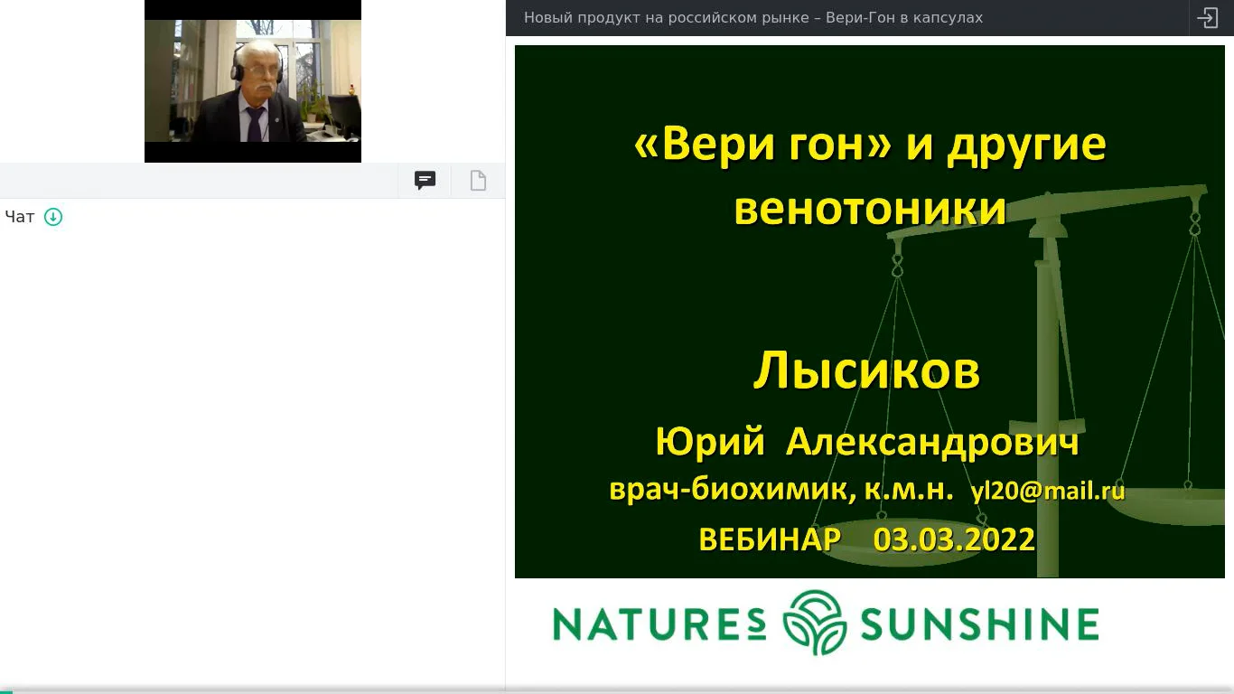Click the word венотоники on the slide
Image resolution: width=1234 pixels, height=694 pixels.
(870, 209)
